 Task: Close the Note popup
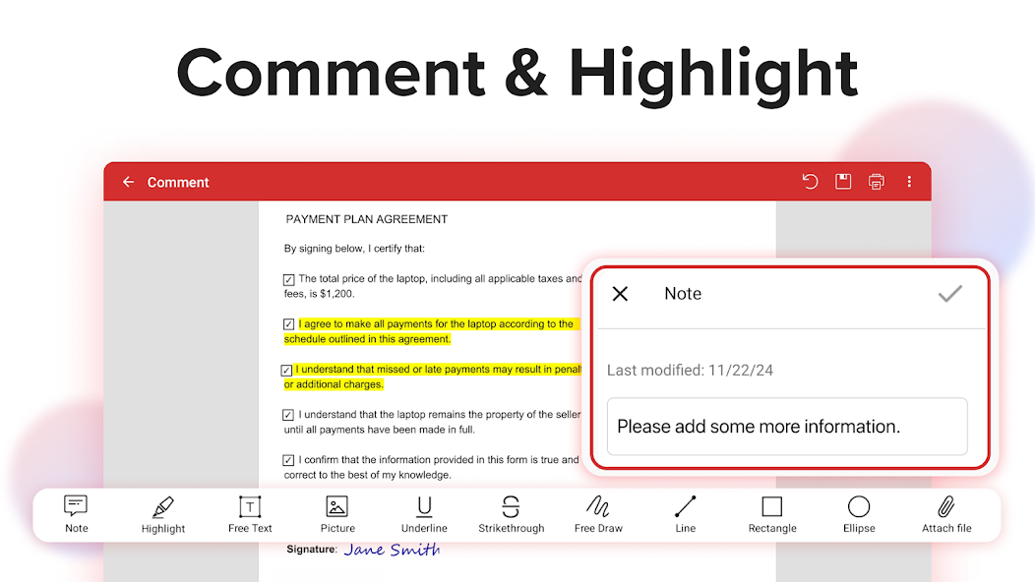621,293
